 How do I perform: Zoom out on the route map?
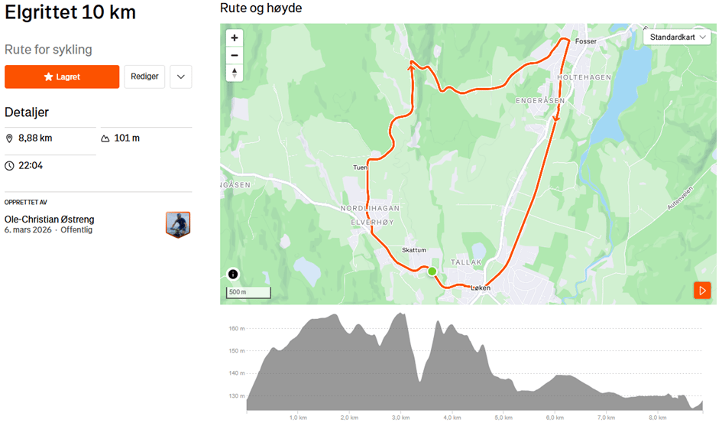(x=235, y=55)
